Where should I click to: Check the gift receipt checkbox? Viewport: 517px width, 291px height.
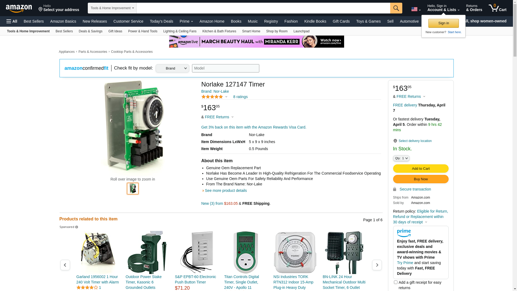[x=396, y=282]
